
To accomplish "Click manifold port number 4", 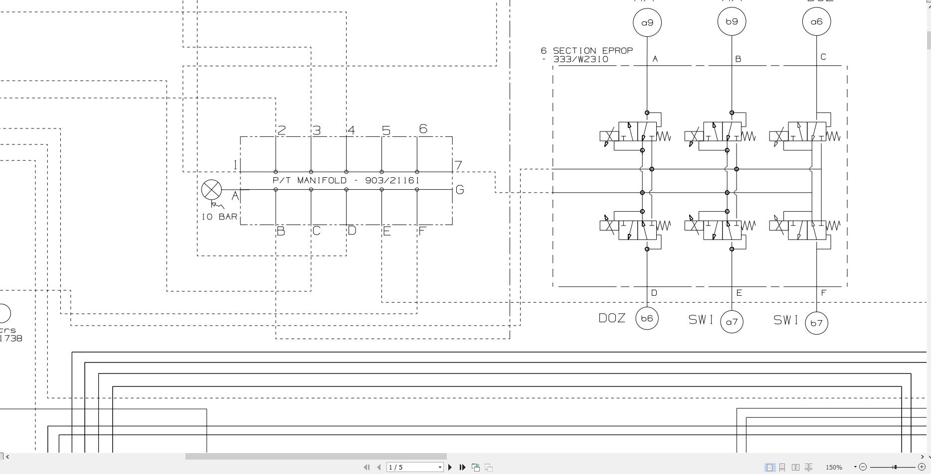I will pyautogui.click(x=352, y=130).
